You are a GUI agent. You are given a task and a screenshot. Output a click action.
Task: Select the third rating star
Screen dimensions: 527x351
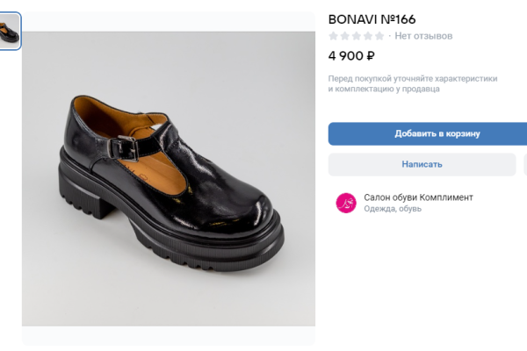(x=357, y=36)
